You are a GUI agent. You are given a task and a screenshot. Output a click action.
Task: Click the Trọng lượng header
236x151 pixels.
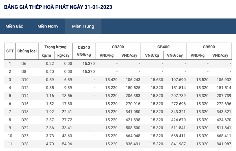coord(55,47)
